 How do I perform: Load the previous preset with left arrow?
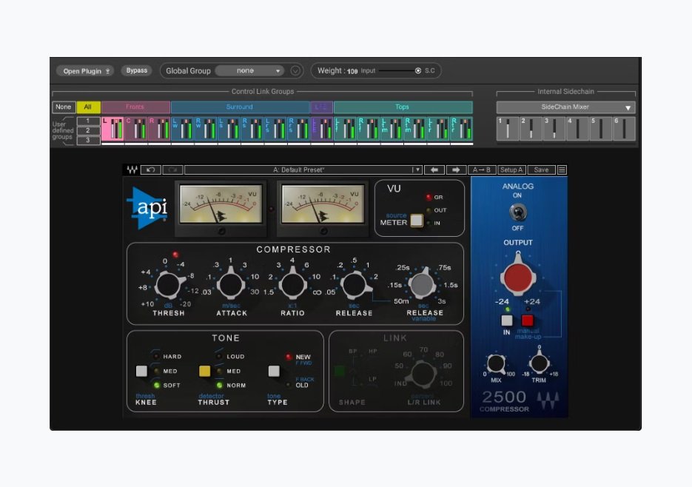pyautogui.click(x=434, y=169)
